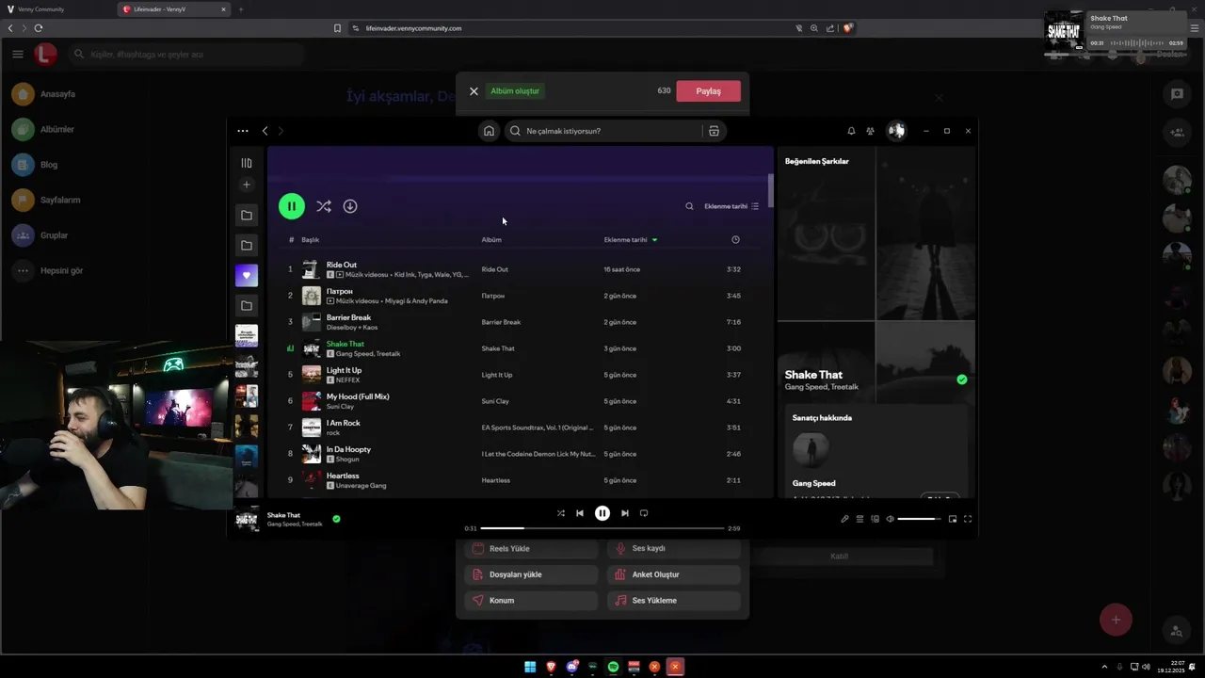This screenshot has height=678, width=1205.
Task: Click Konum in Lifeinvader
Action: click(531, 601)
